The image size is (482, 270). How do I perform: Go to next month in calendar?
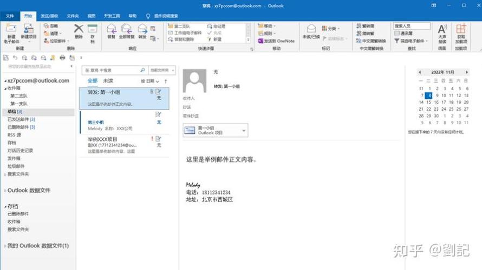tap(467, 72)
